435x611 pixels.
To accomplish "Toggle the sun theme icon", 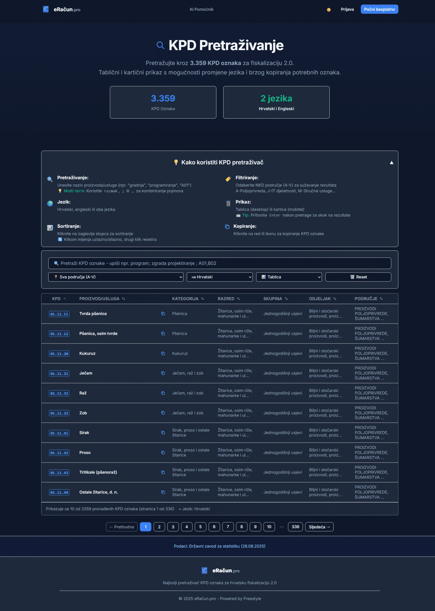I will (329, 10).
